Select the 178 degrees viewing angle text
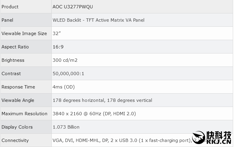Screen dimensions: 234x147 pyautogui.click(x=102, y=100)
